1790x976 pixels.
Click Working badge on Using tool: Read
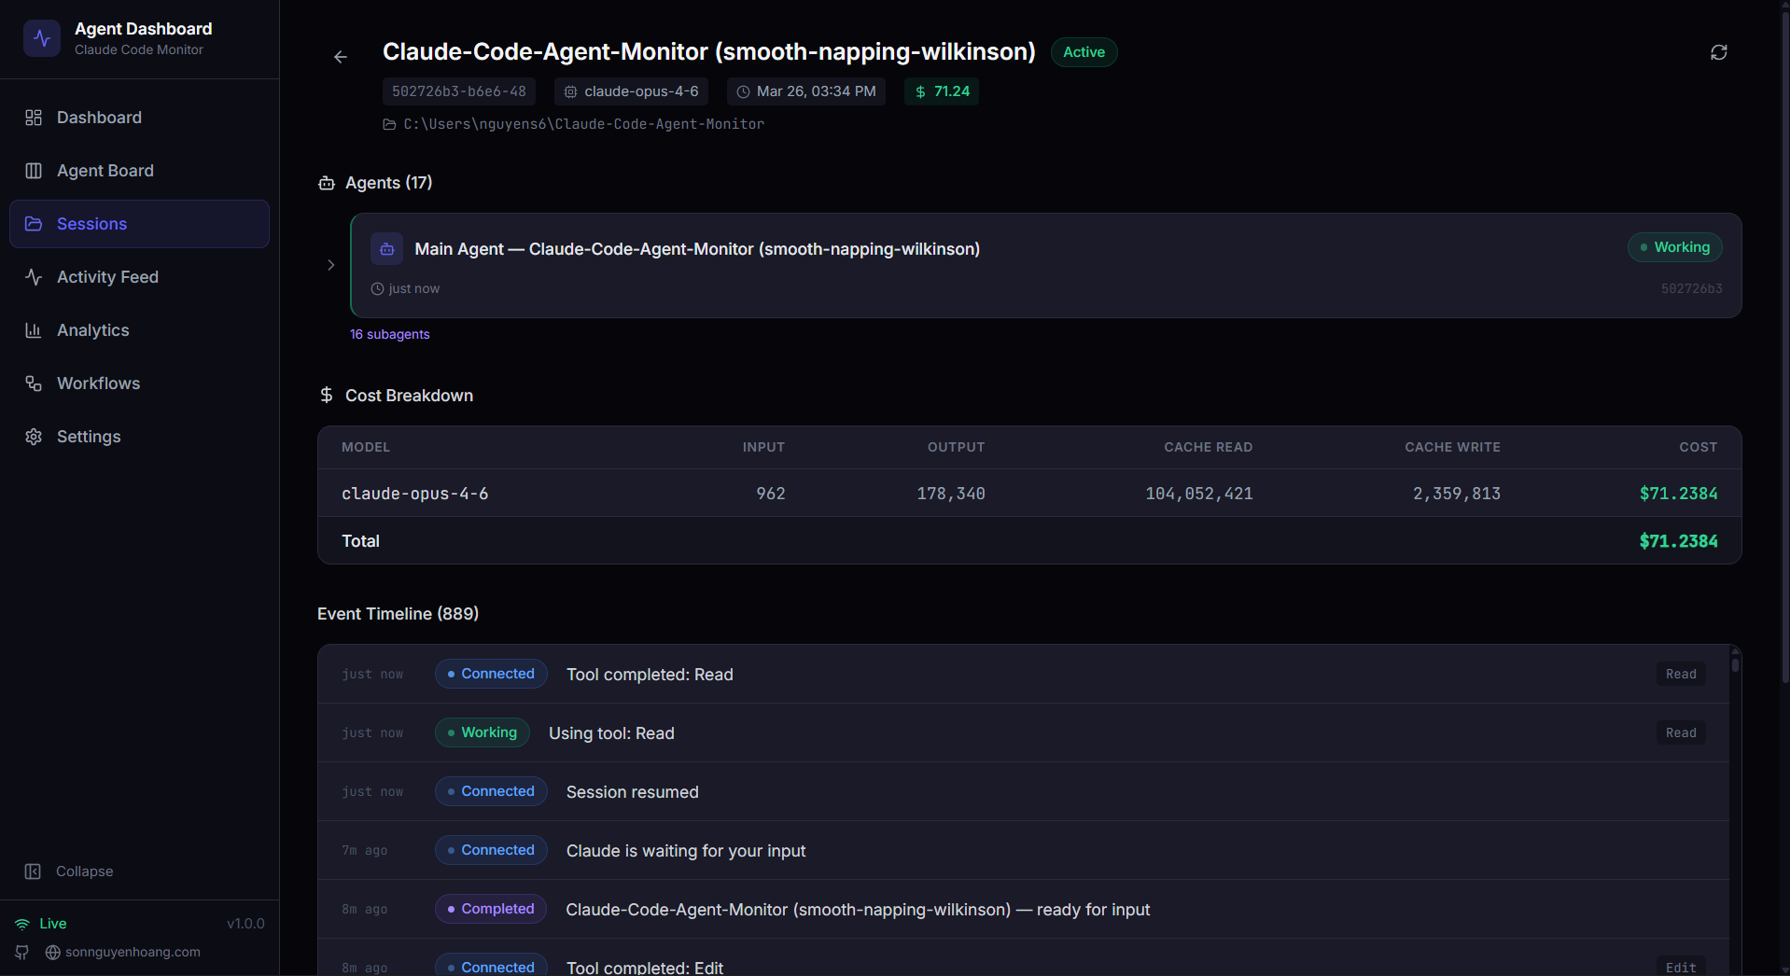[x=482, y=732]
